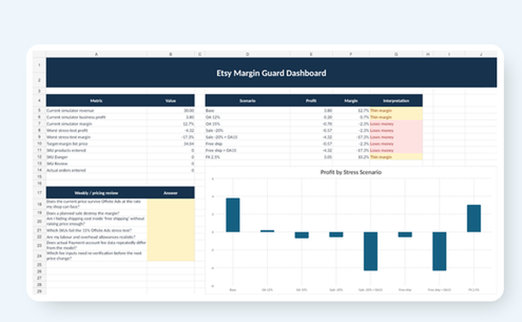This screenshot has height=322, width=522.
Task: Click the Interpretation column header cell
Action: coord(396,101)
